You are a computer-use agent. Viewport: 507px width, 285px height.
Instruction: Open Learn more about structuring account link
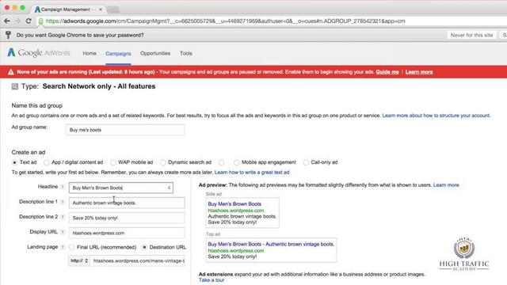436,116
